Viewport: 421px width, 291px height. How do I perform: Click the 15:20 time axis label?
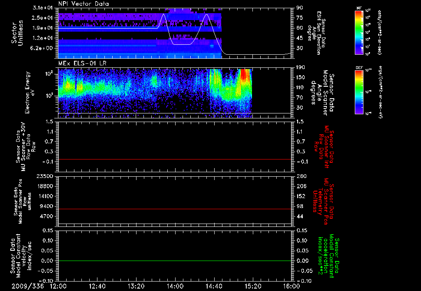tap(253, 286)
